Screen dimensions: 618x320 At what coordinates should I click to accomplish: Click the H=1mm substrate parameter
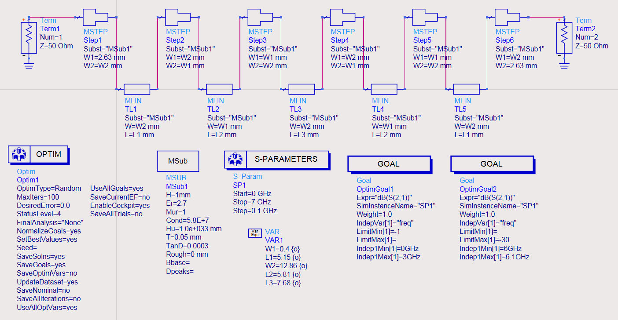tap(178, 195)
